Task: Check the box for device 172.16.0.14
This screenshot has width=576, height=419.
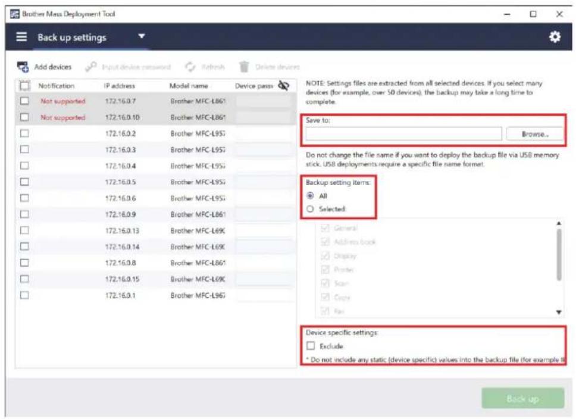Action: 24,246
